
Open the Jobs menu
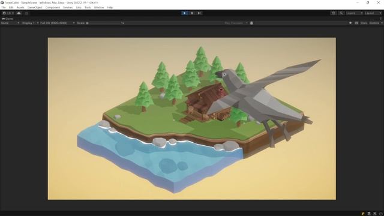[79, 7]
